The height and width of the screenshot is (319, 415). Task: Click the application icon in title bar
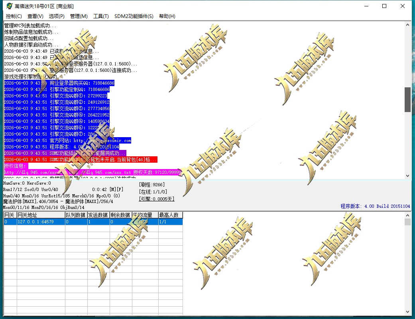coord(10,6)
